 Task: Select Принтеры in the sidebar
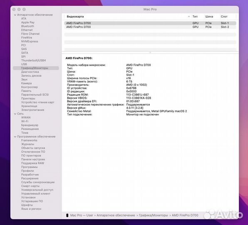pos(28,98)
